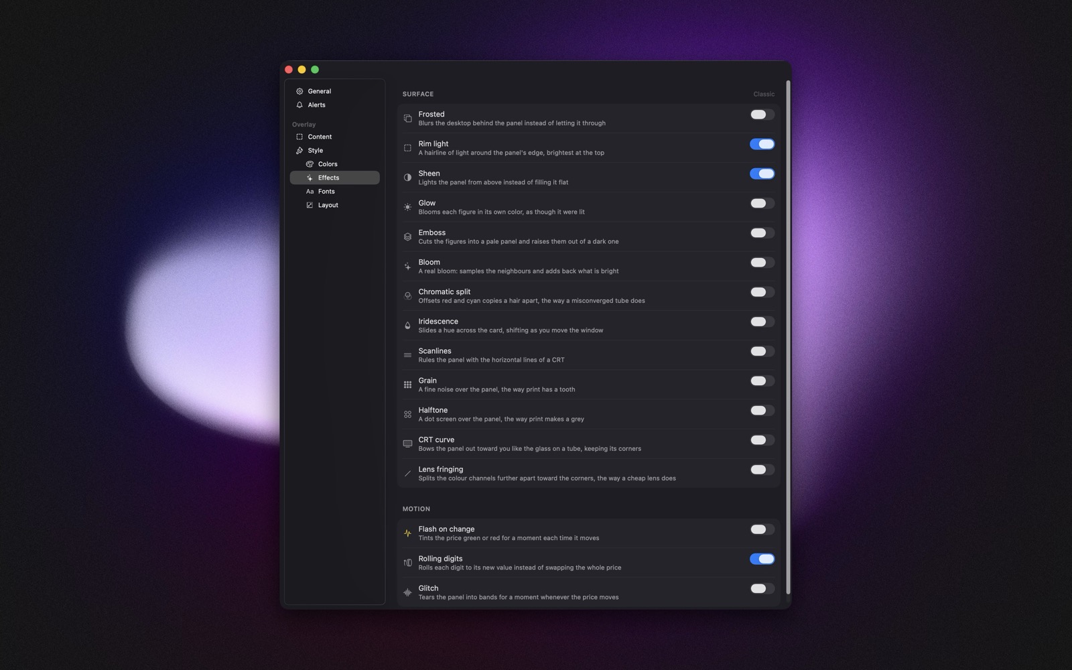1072x670 pixels.
Task: Click the Grain dotted grid icon
Action: pos(407,385)
